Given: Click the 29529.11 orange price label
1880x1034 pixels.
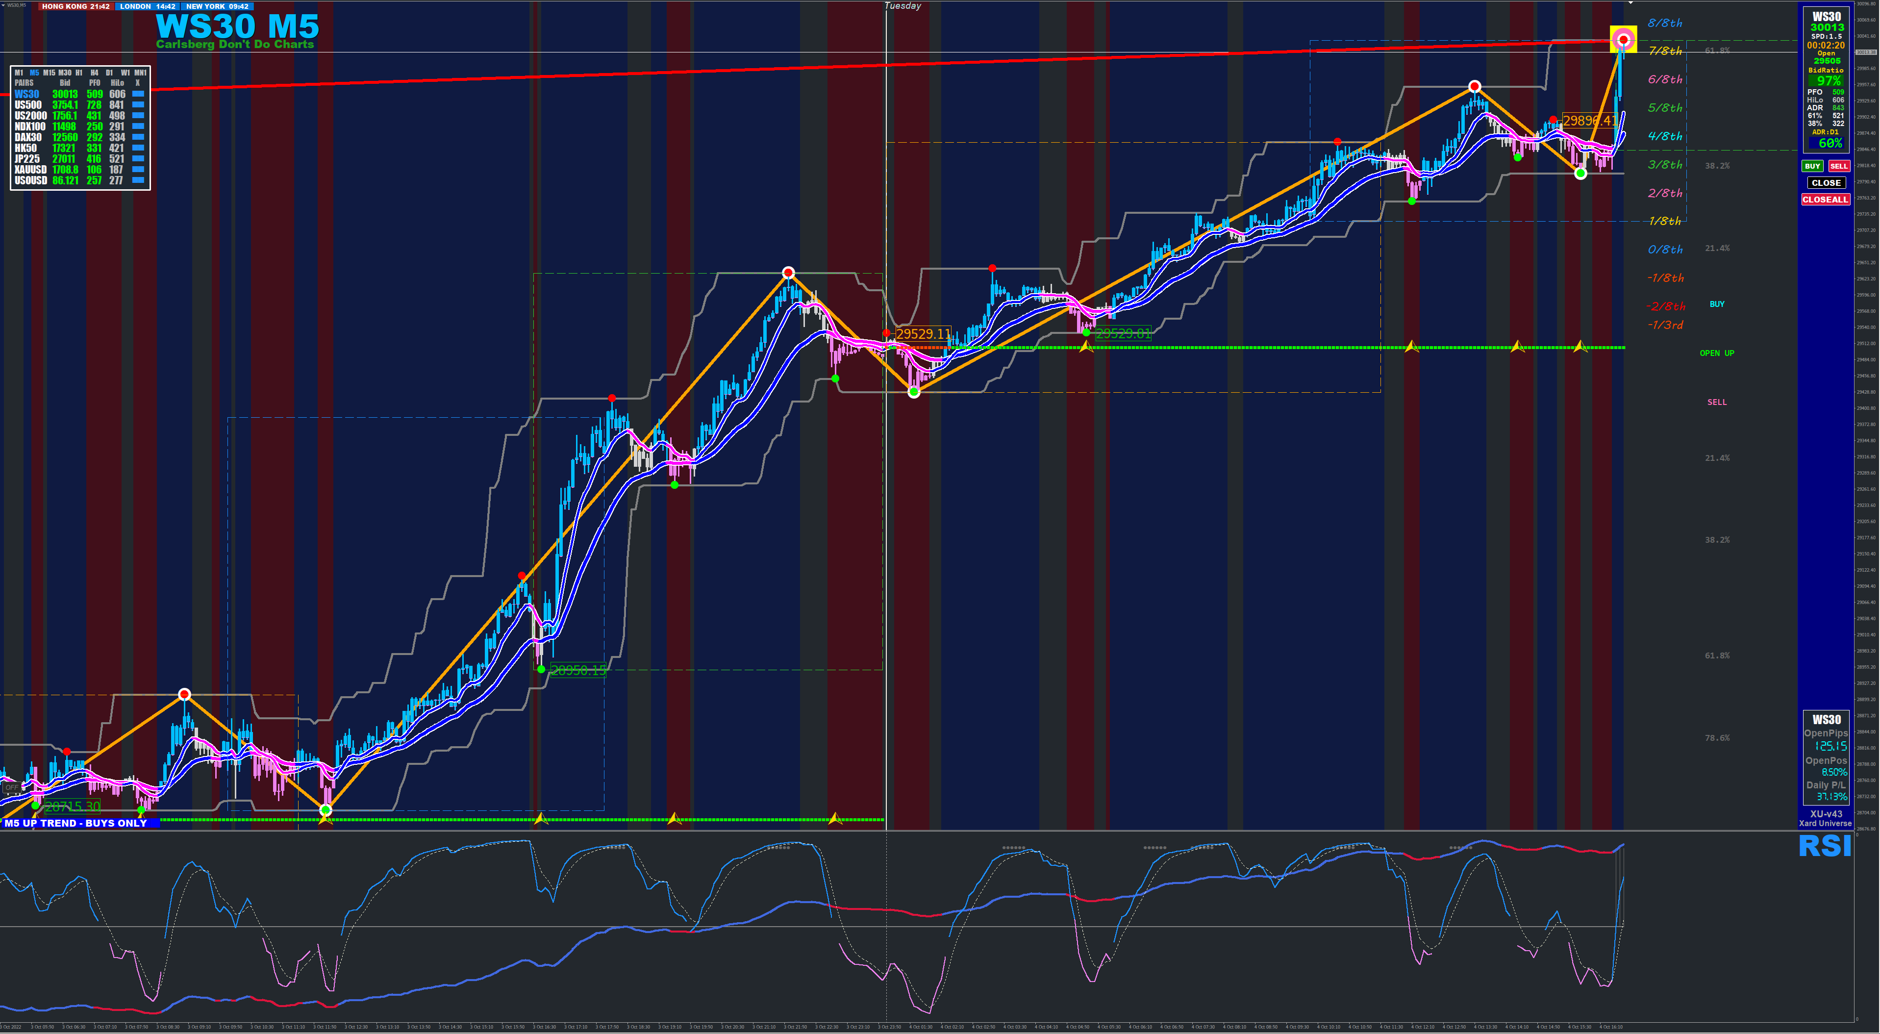Looking at the screenshot, I should [x=923, y=334].
